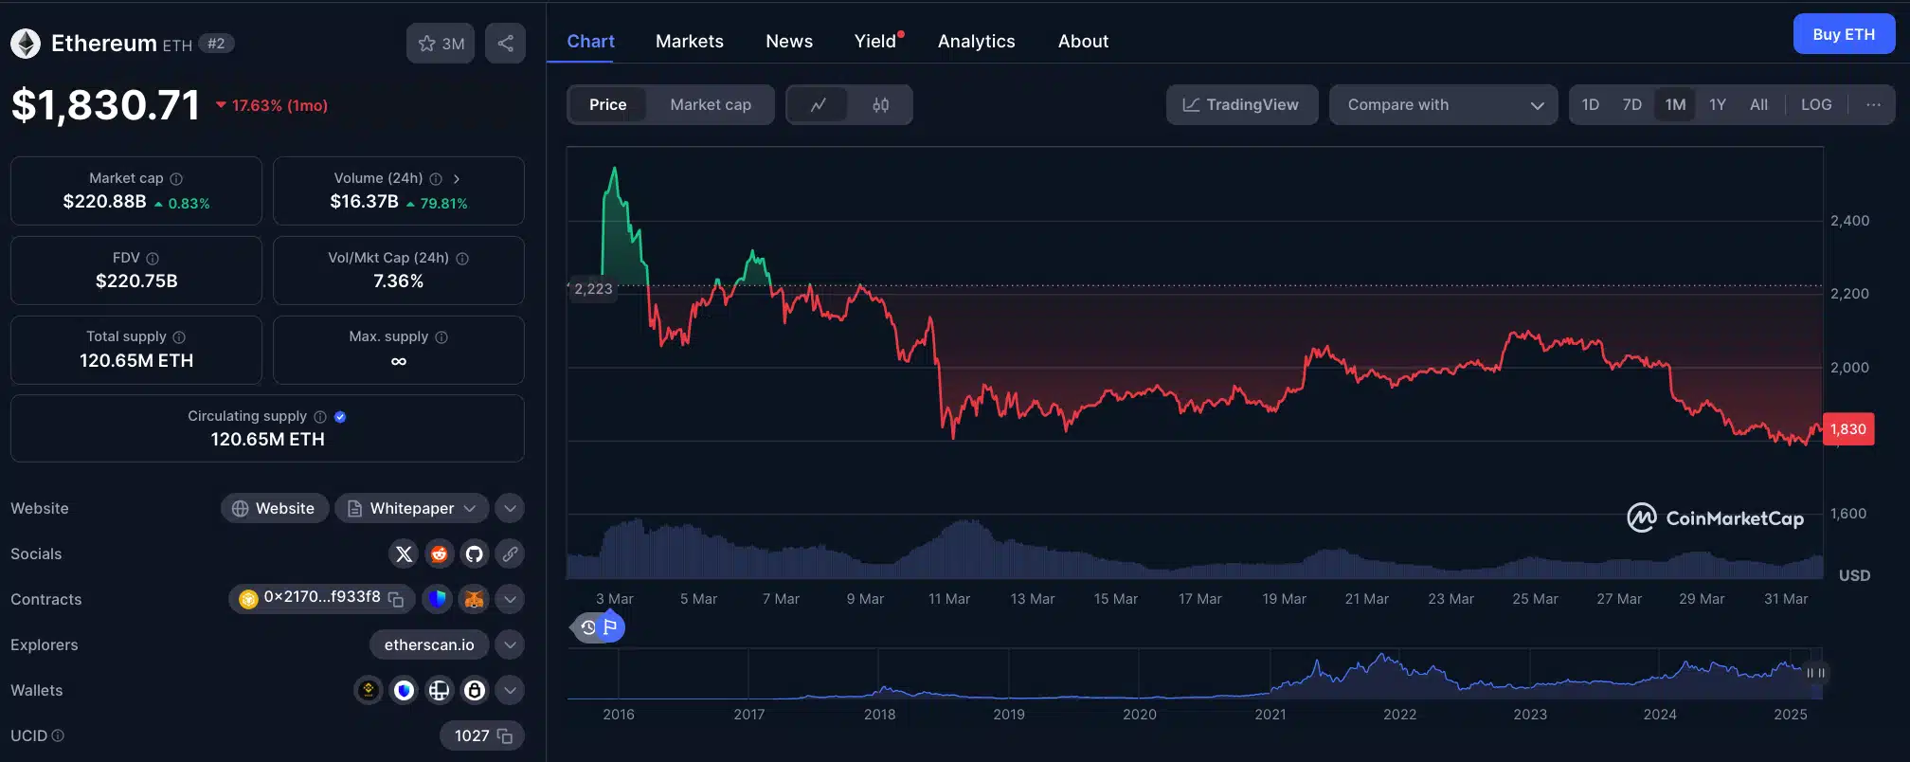Expand more contracts chevron
Screen dimensions: 1910x762
pyautogui.click(x=510, y=599)
